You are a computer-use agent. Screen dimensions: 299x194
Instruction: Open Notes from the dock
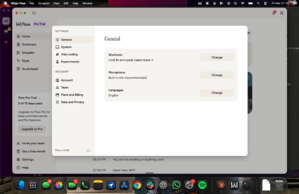point(98,185)
